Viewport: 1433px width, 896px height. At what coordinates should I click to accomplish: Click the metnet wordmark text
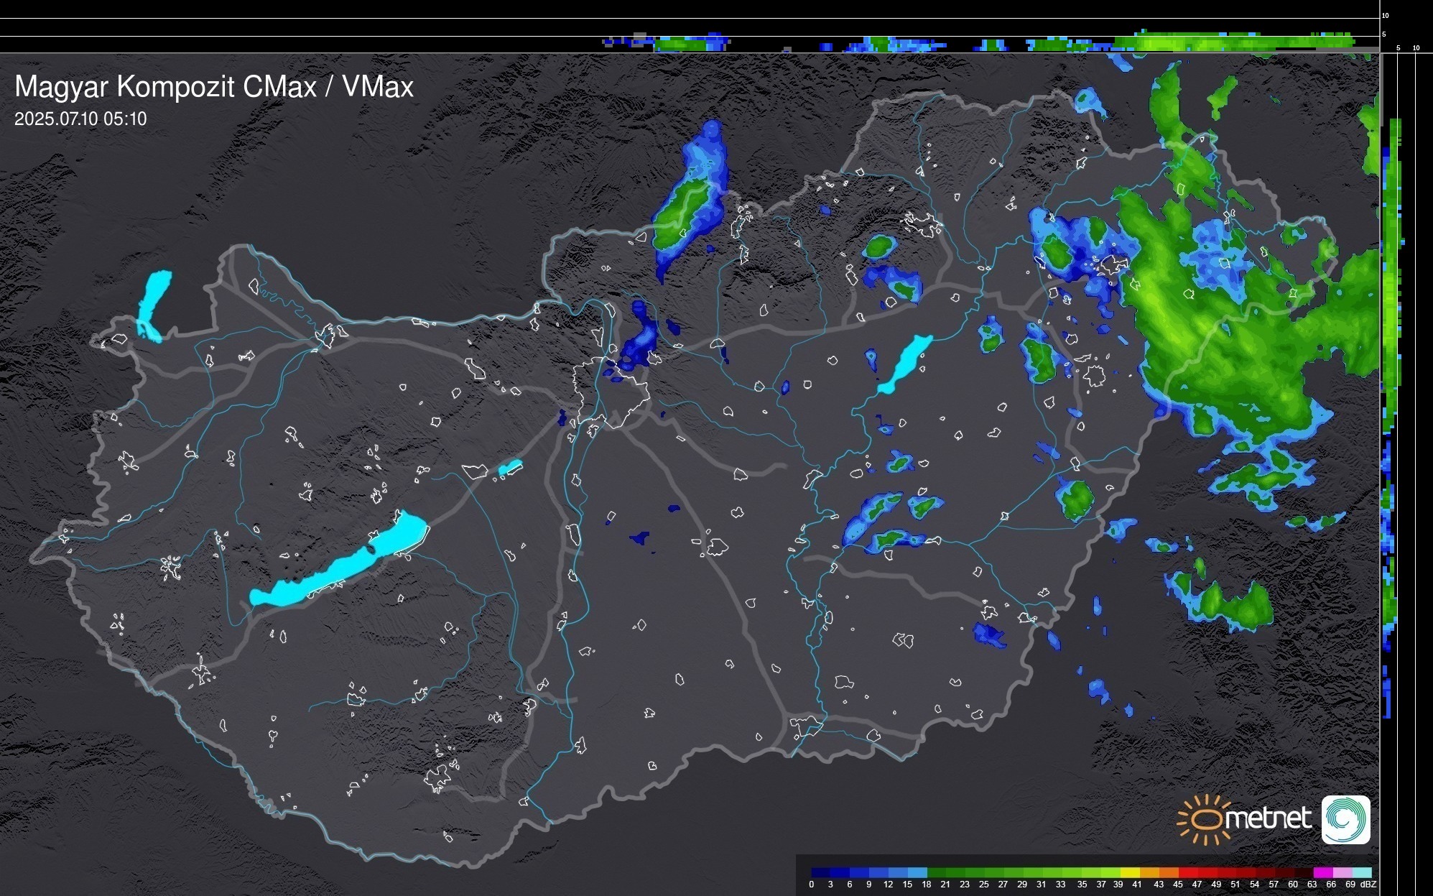point(1269,818)
